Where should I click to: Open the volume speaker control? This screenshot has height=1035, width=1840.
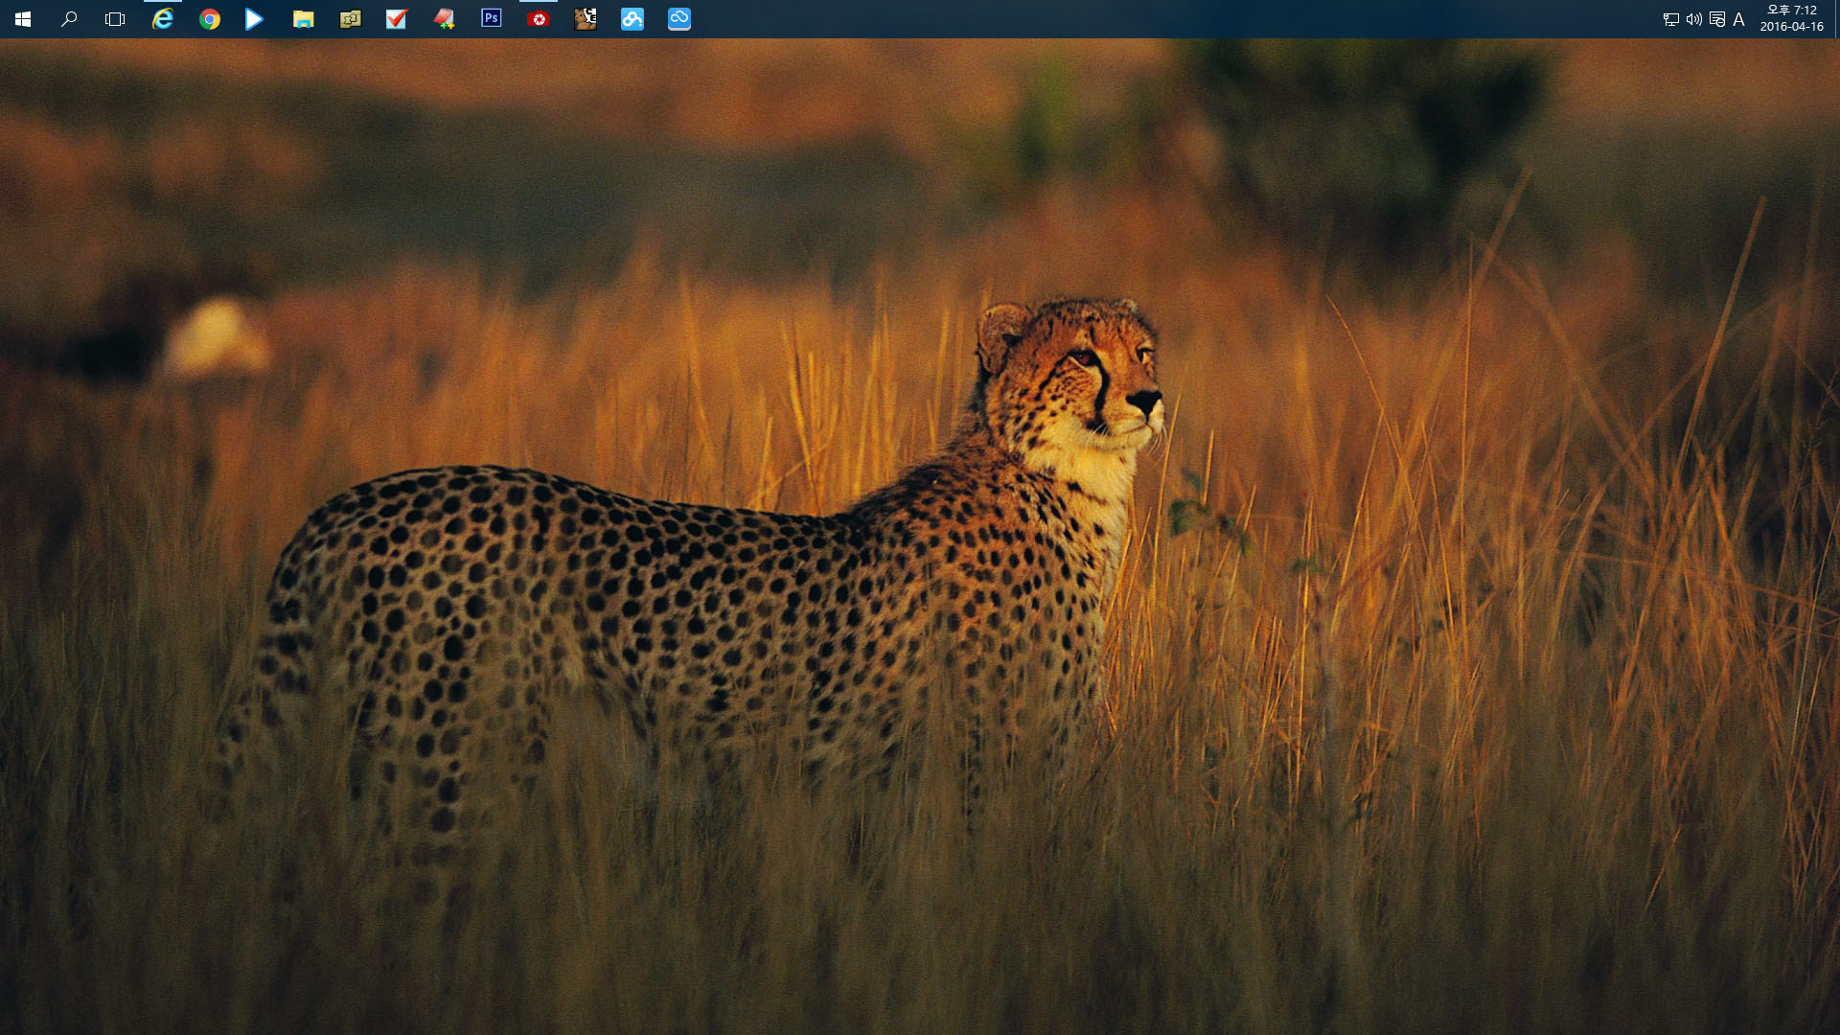coord(1694,19)
